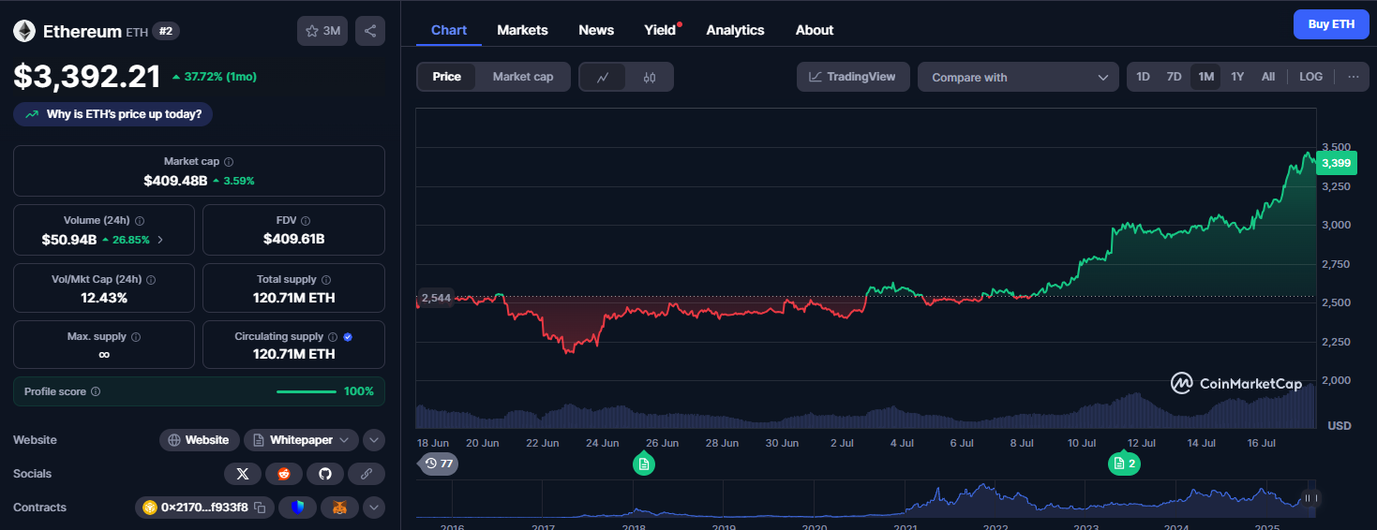Click the 3,399 current price tag

click(x=1335, y=163)
